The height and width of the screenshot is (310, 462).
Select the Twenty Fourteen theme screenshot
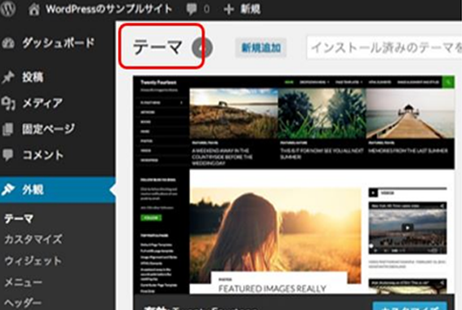pos(294,184)
